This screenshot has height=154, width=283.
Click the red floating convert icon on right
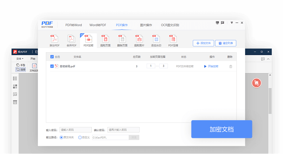tap(256, 83)
